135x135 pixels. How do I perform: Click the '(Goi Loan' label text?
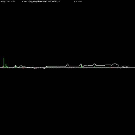78,2
